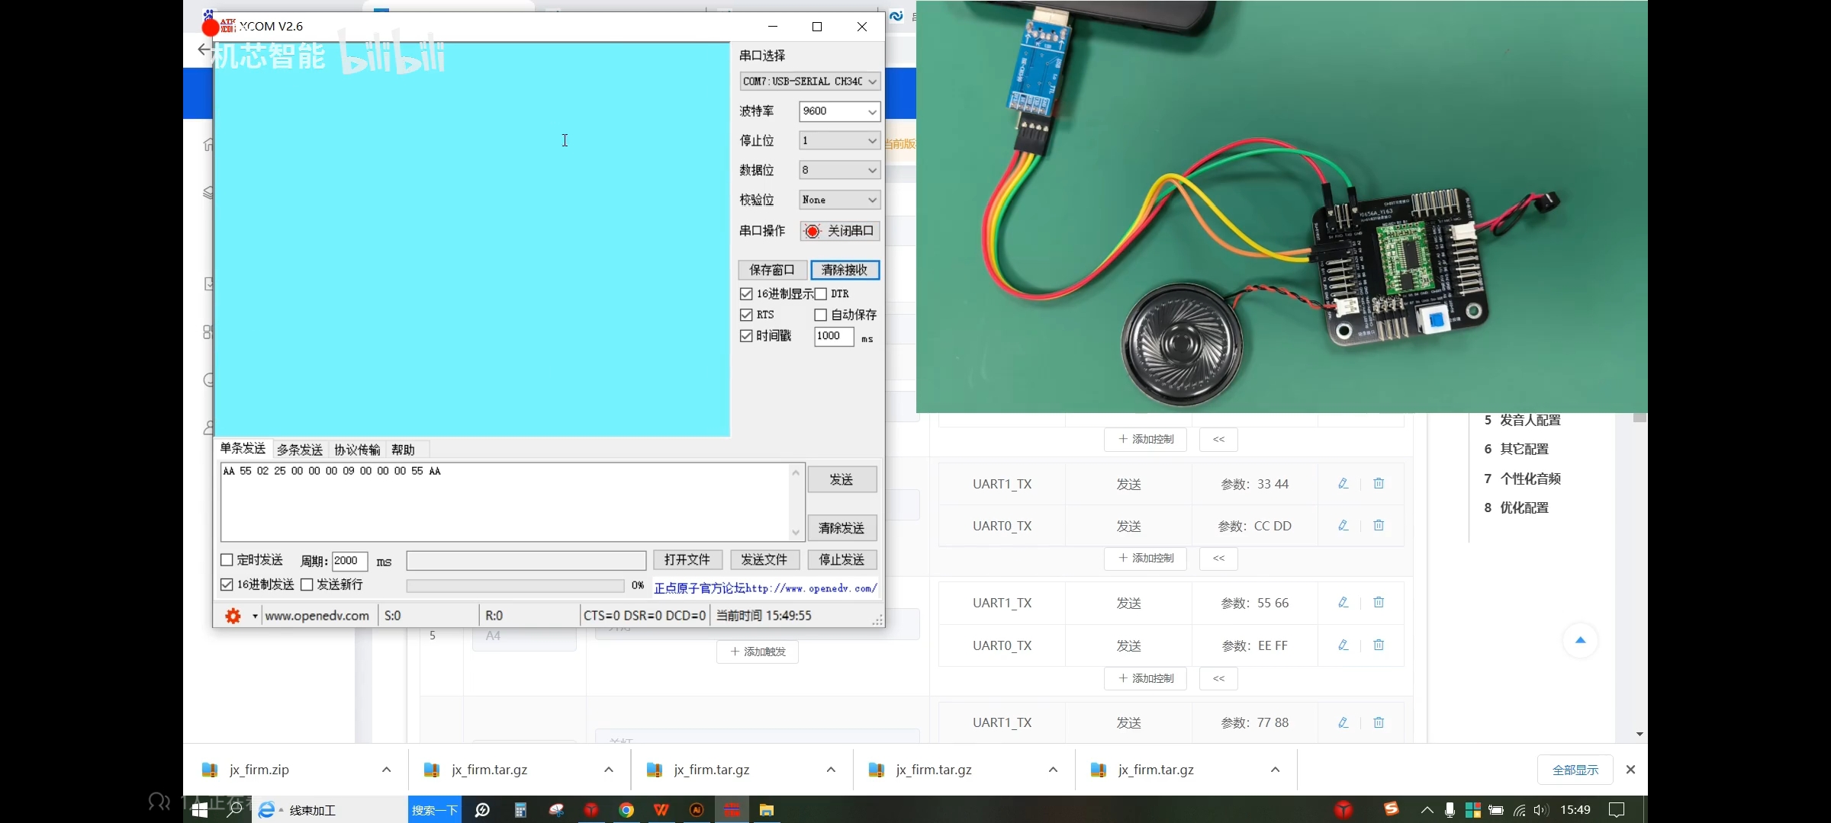Screen dimensions: 1831x823
Task: Click the orange settings gear icon in XCOM
Action: tap(233, 616)
